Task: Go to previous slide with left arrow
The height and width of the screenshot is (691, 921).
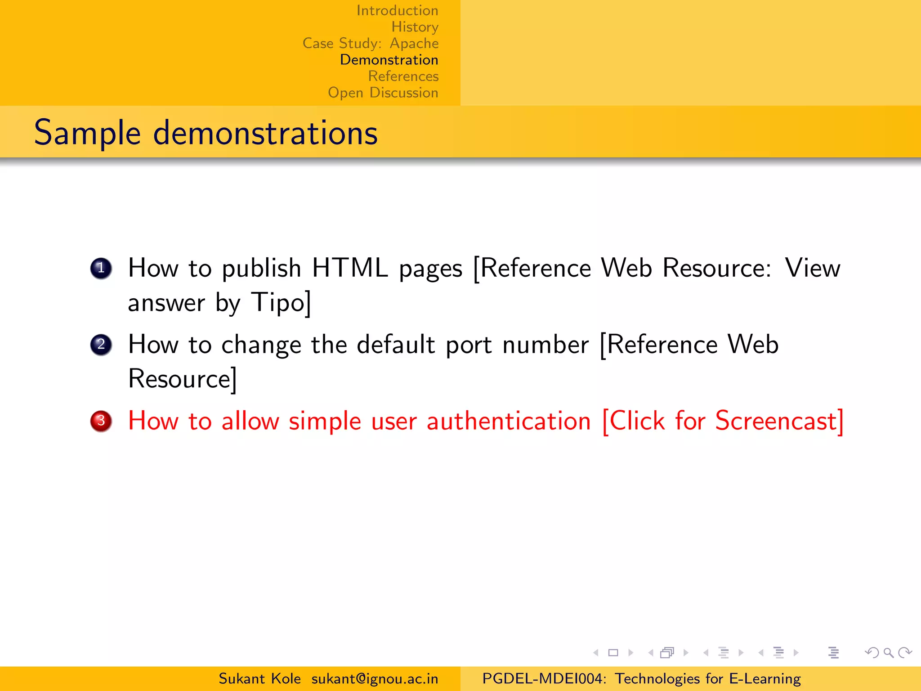Action: click(596, 653)
